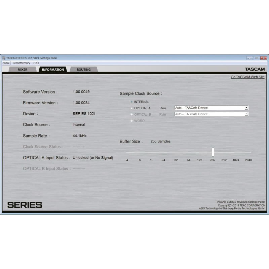This screenshot has width=269, height=269.
Task: Click the OPTICAL A Input Status label
Action: click(47, 158)
